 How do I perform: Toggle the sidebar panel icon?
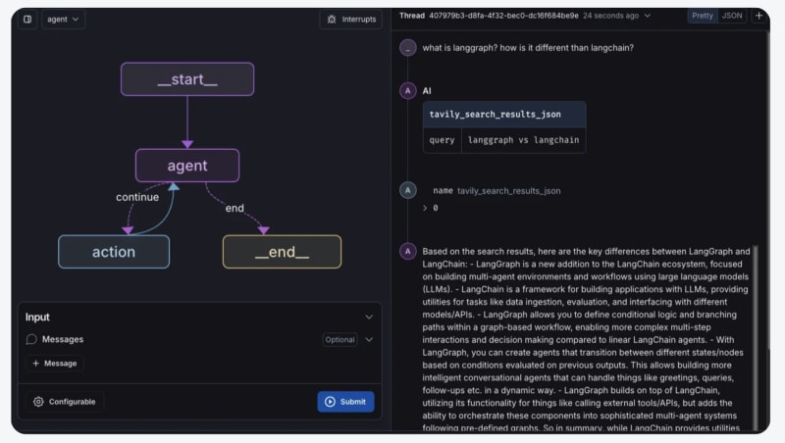pos(27,19)
